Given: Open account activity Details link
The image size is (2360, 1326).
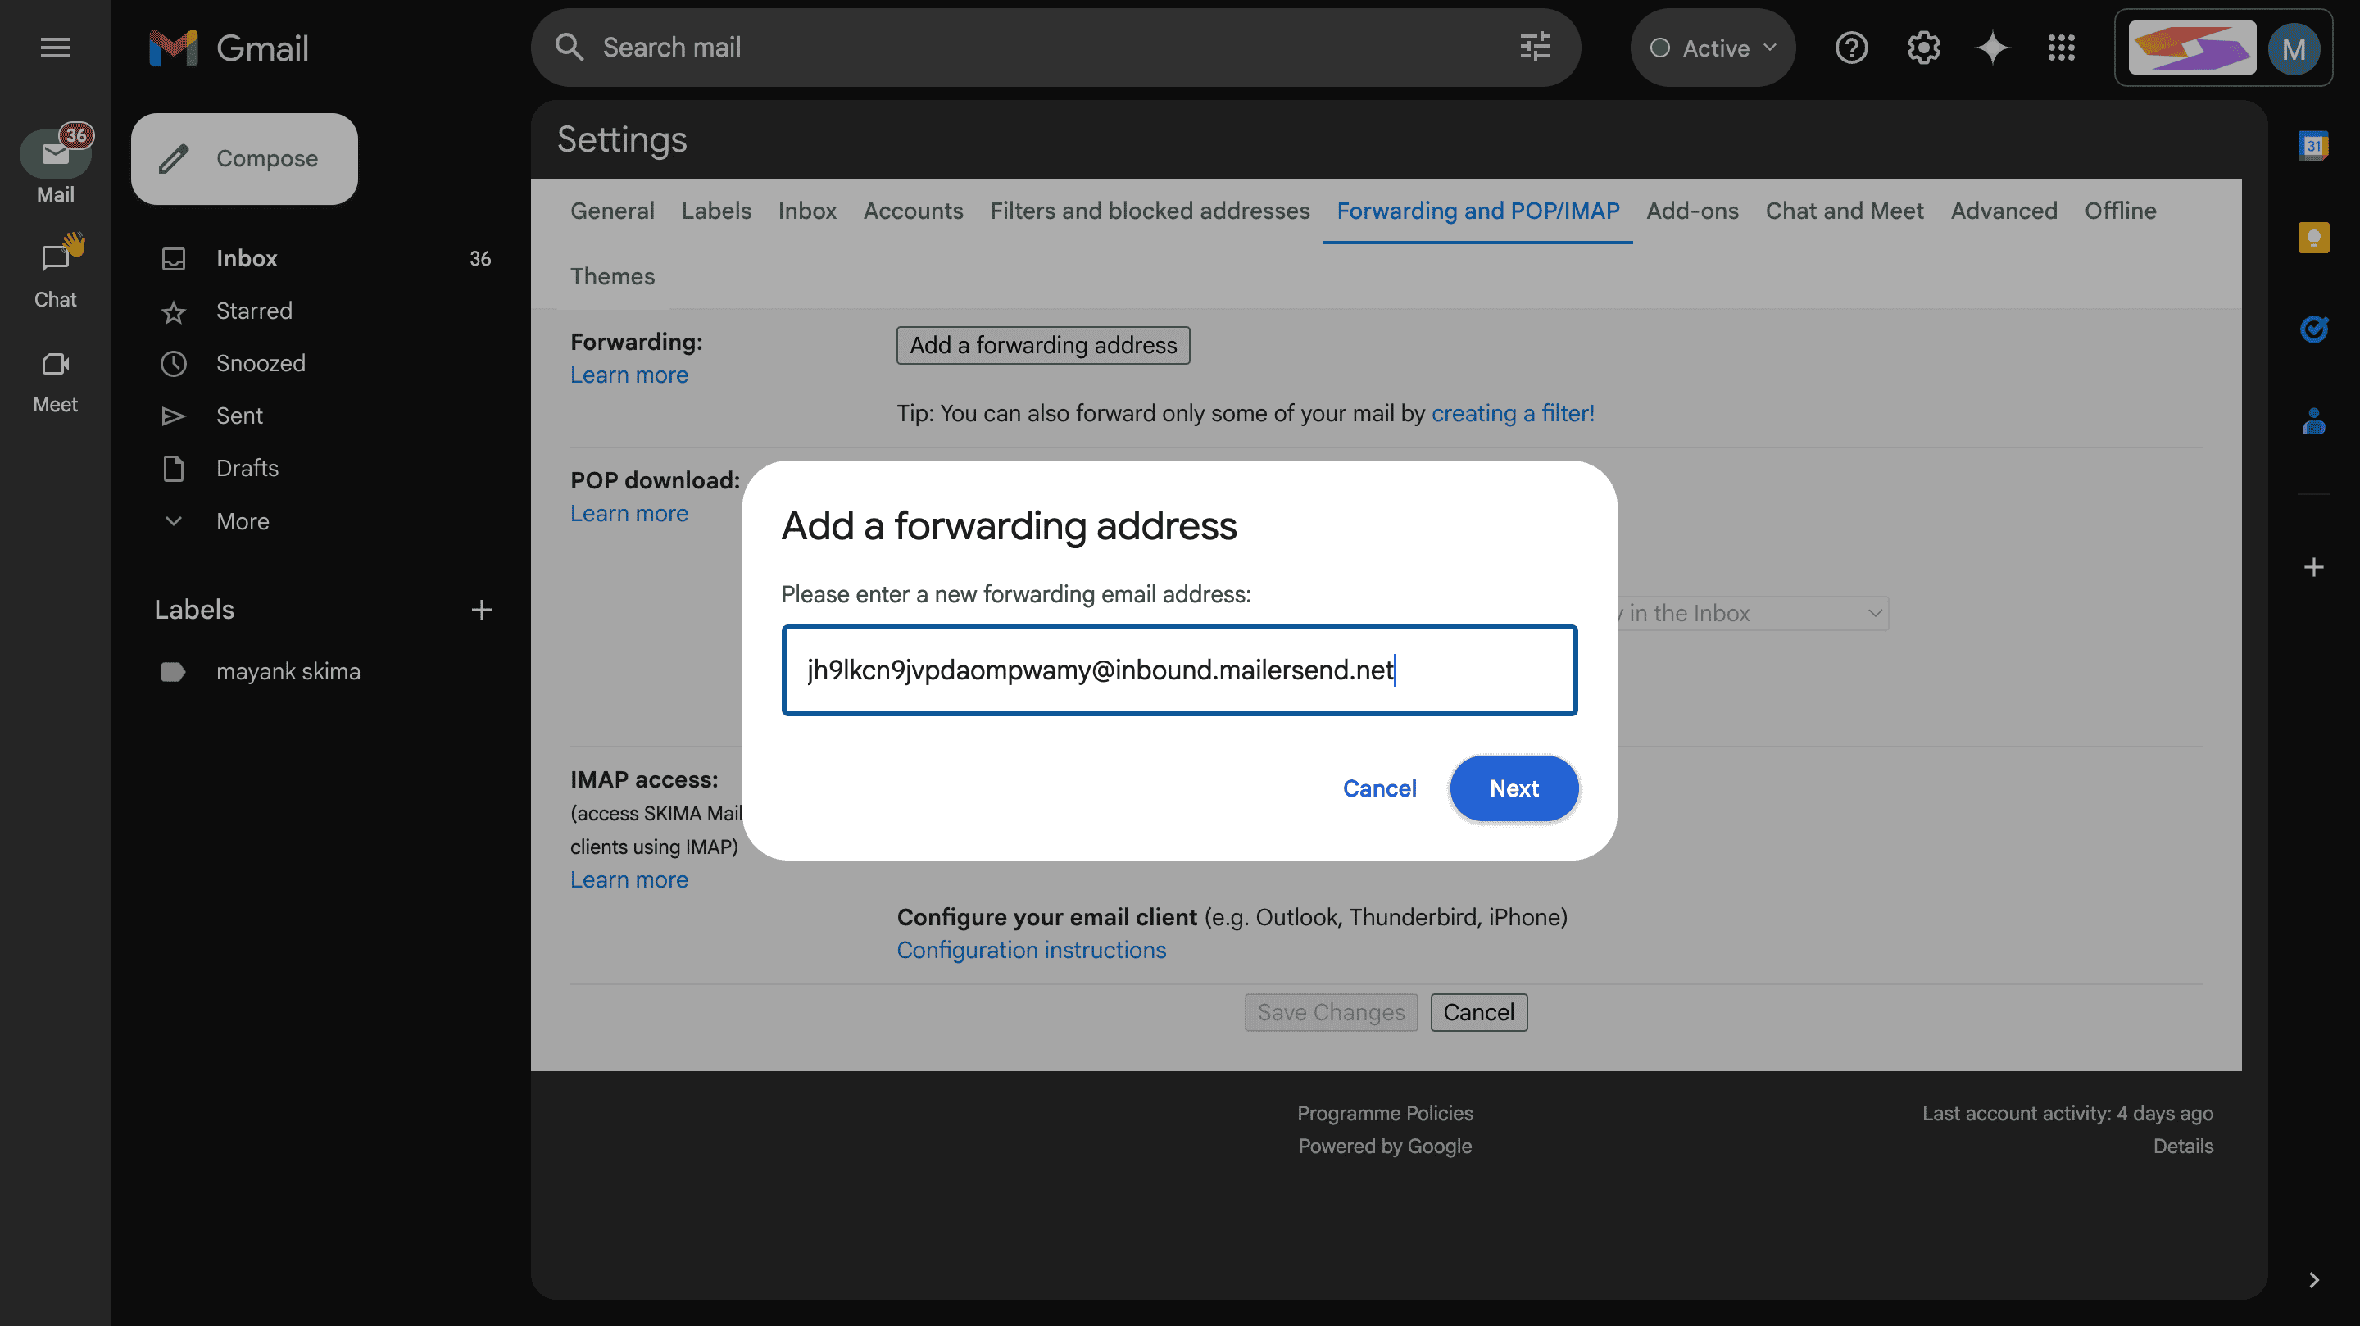Looking at the screenshot, I should point(2182,1146).
